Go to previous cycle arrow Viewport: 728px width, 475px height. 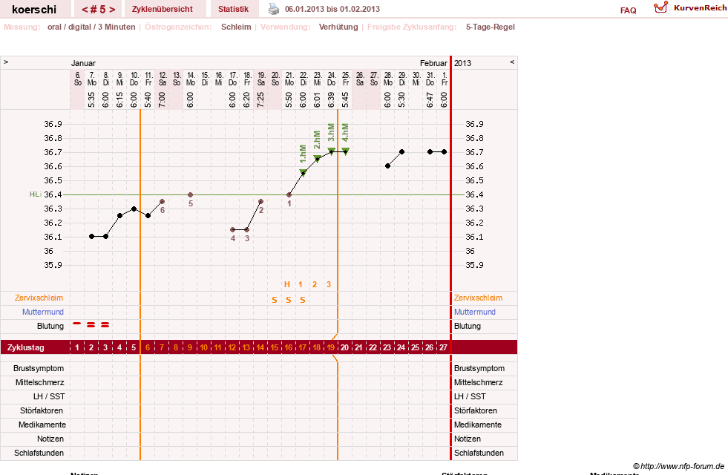85,10
